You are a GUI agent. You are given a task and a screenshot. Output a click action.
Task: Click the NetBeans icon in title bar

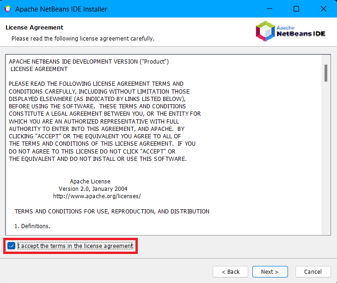click(8, 9)
